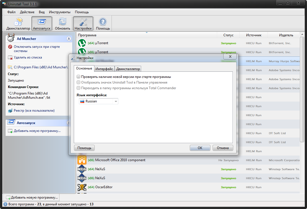Click the folder icon beside Ad Muncher path

[x=10, y=67]
